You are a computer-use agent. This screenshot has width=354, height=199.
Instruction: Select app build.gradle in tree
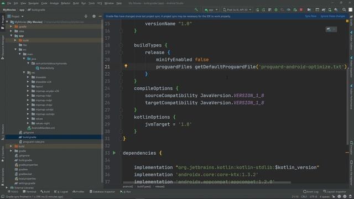[27, 137]
